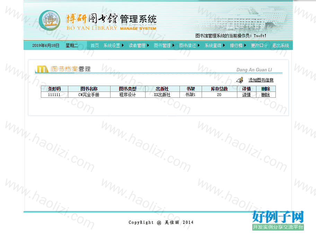The height and width of the screenshot is (234, 316).
Task: Click the 删除 column header
Action: click(x=266, y=89)
